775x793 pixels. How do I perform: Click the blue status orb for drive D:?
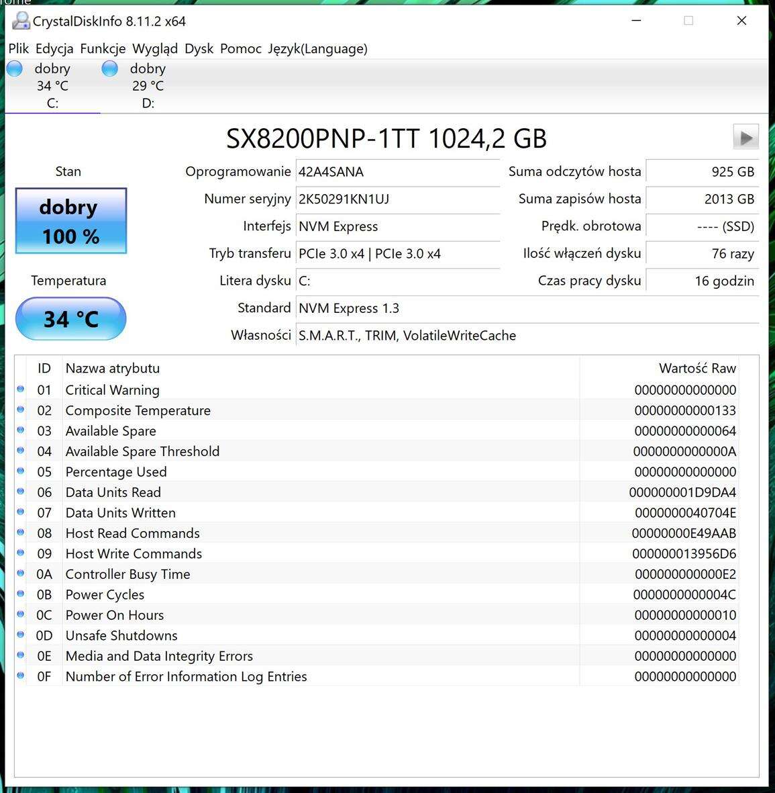pos(110,68)
